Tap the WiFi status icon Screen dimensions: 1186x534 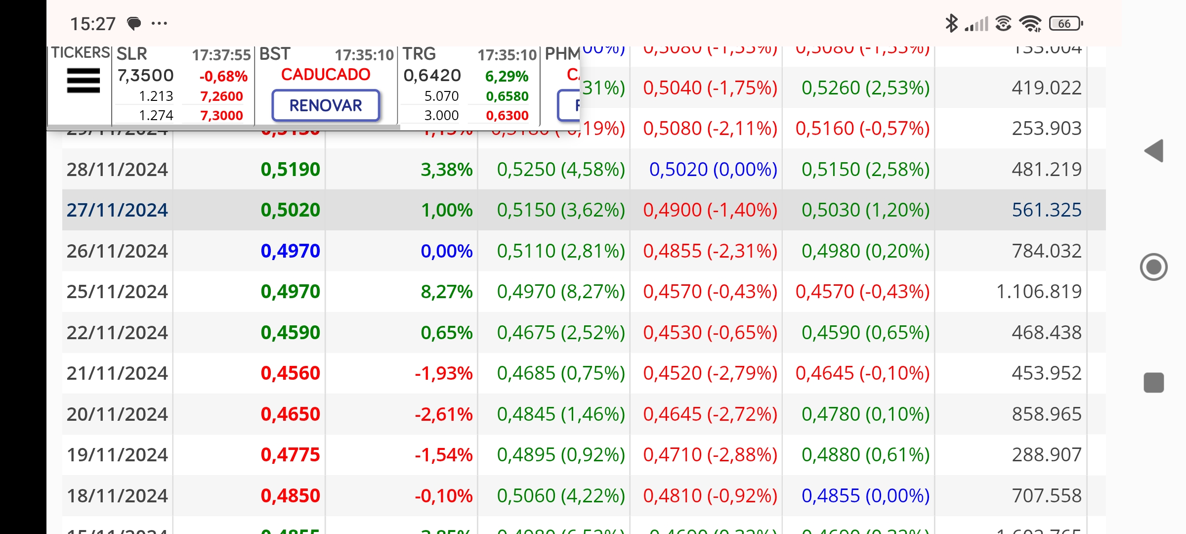[1030, 23]
